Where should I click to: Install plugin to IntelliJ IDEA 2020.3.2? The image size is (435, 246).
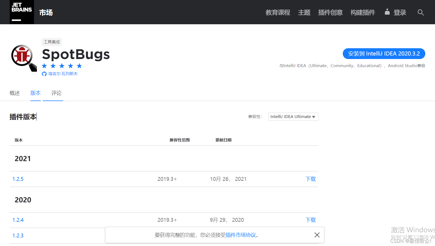point(383,54)
